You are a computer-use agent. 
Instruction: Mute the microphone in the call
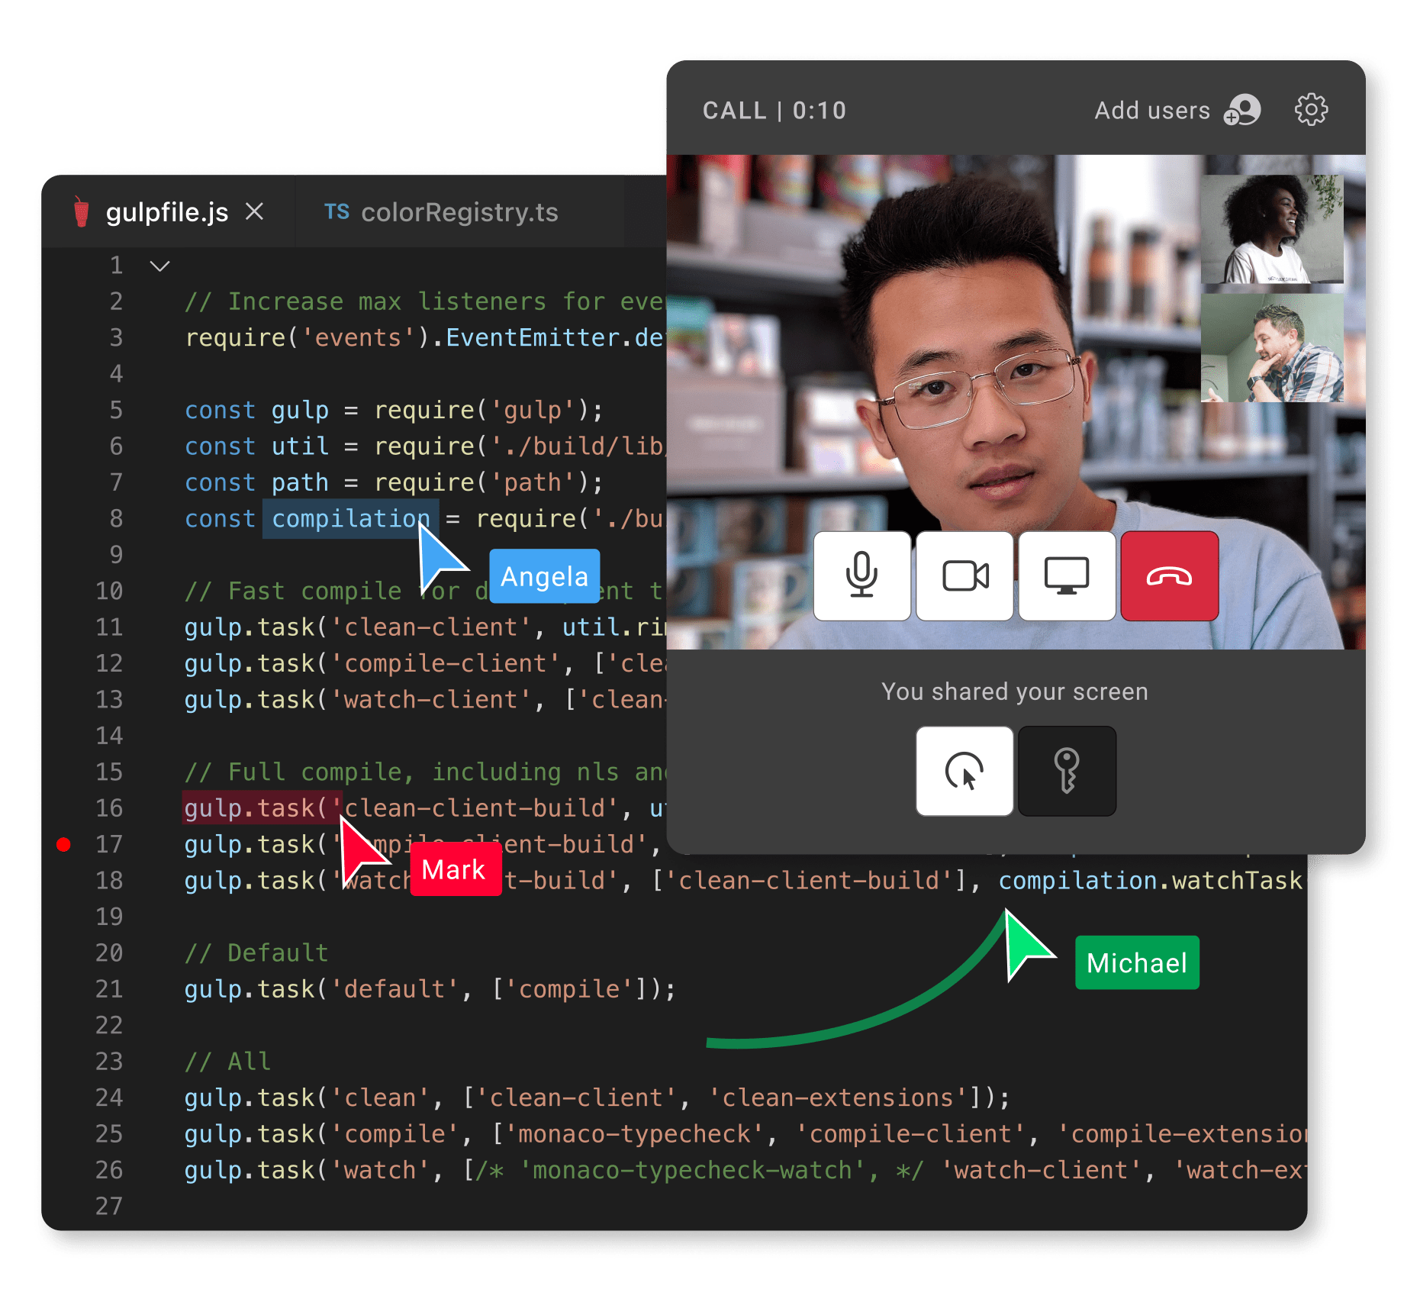(861, 576)
